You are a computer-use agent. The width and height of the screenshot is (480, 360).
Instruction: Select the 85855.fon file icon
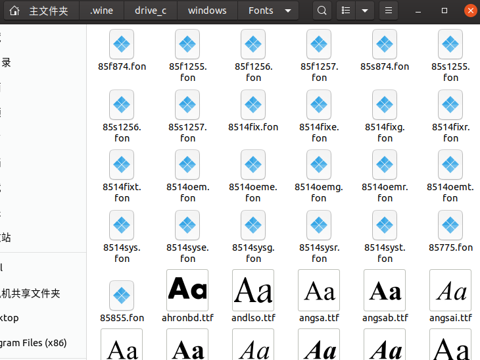pyautogui.click(x=122, y=296)
